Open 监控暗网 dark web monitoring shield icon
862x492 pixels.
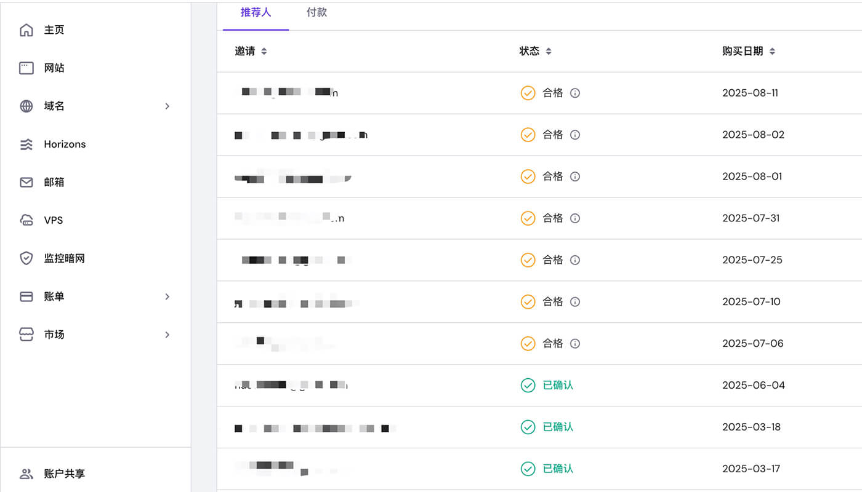[25, 258]
